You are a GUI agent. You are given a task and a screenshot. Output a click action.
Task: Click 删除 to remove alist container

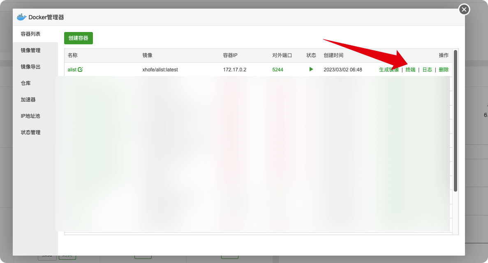click(x=444, y=70)
